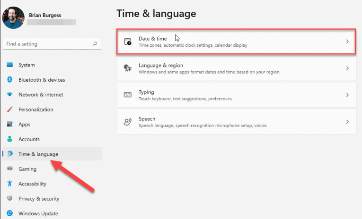Open Windows Update page
Viewport: 362px width, 219px height.
[x=52, y=213]
